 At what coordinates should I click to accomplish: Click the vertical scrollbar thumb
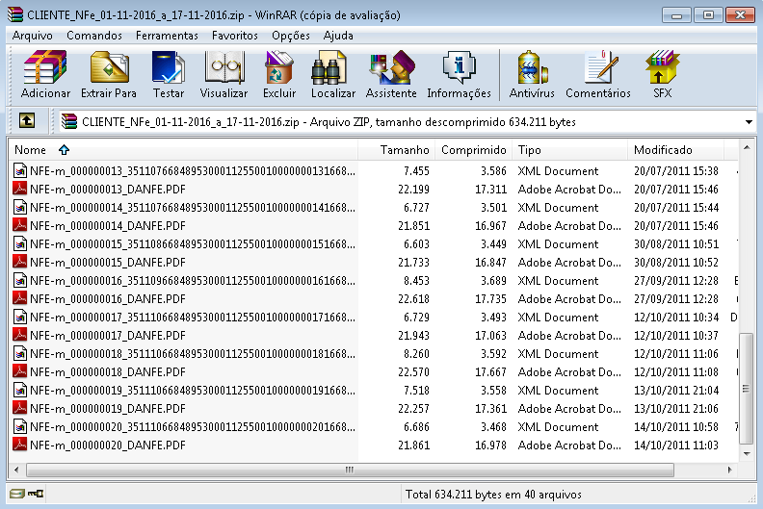click(x=747, y=389)
